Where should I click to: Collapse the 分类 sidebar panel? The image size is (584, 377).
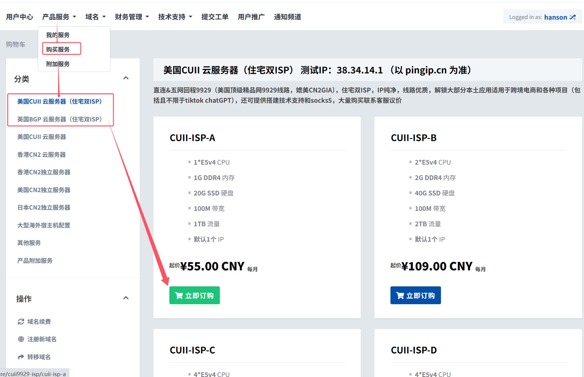tap(126, 78)
